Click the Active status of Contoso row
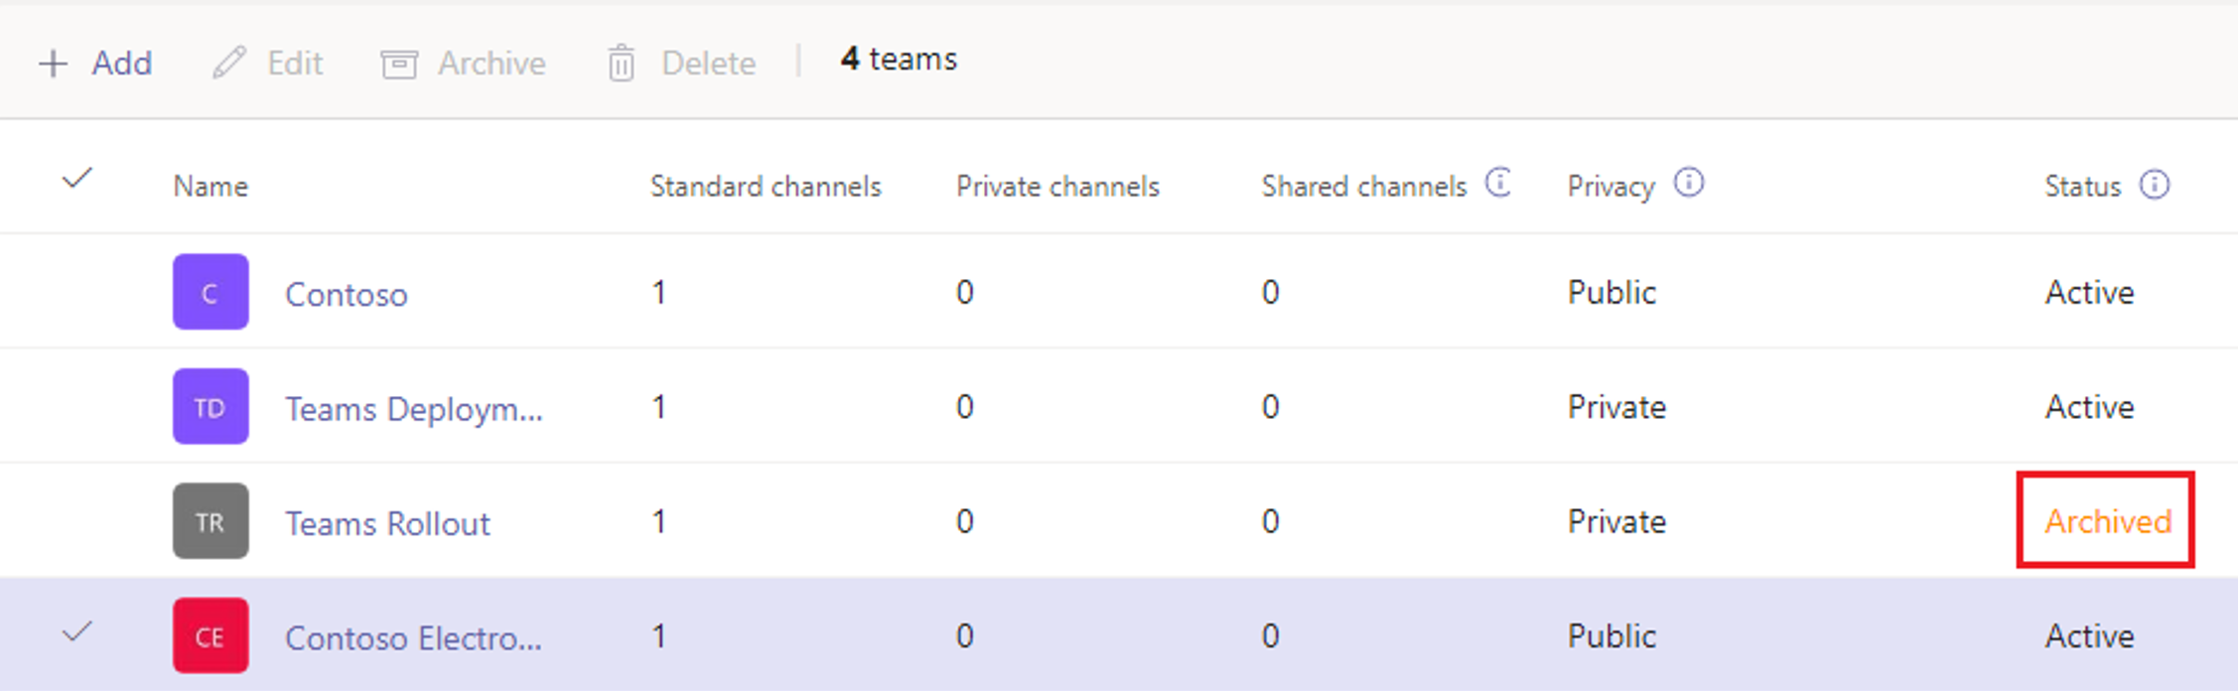 pyautogui.click(x=2089, y=292)
